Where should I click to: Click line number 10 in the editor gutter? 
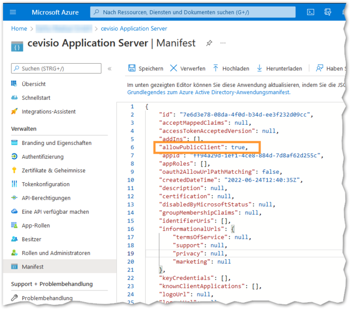pos(130,180)
